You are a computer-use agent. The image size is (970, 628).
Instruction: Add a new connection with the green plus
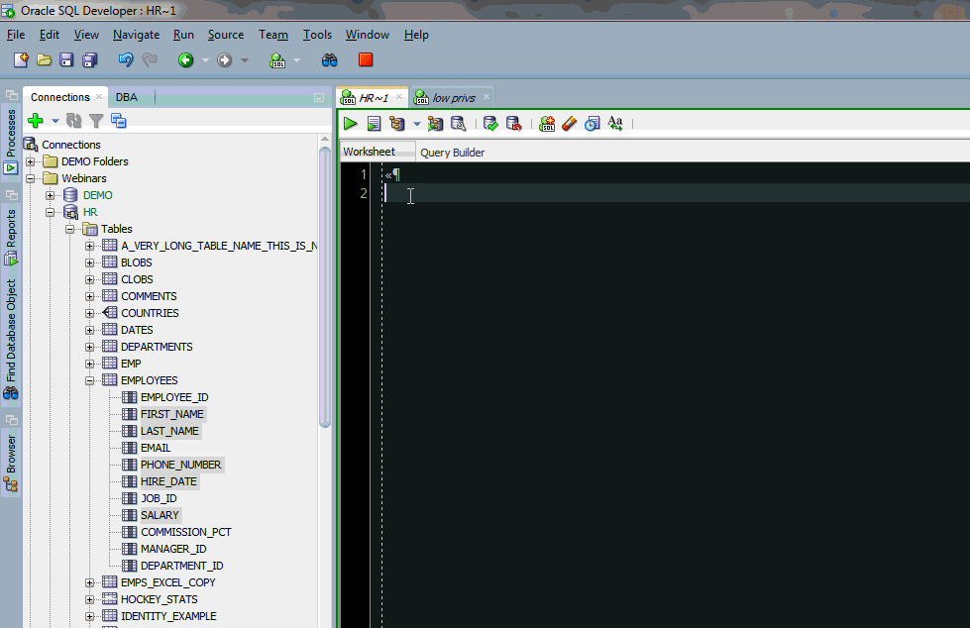click(36, 121)
